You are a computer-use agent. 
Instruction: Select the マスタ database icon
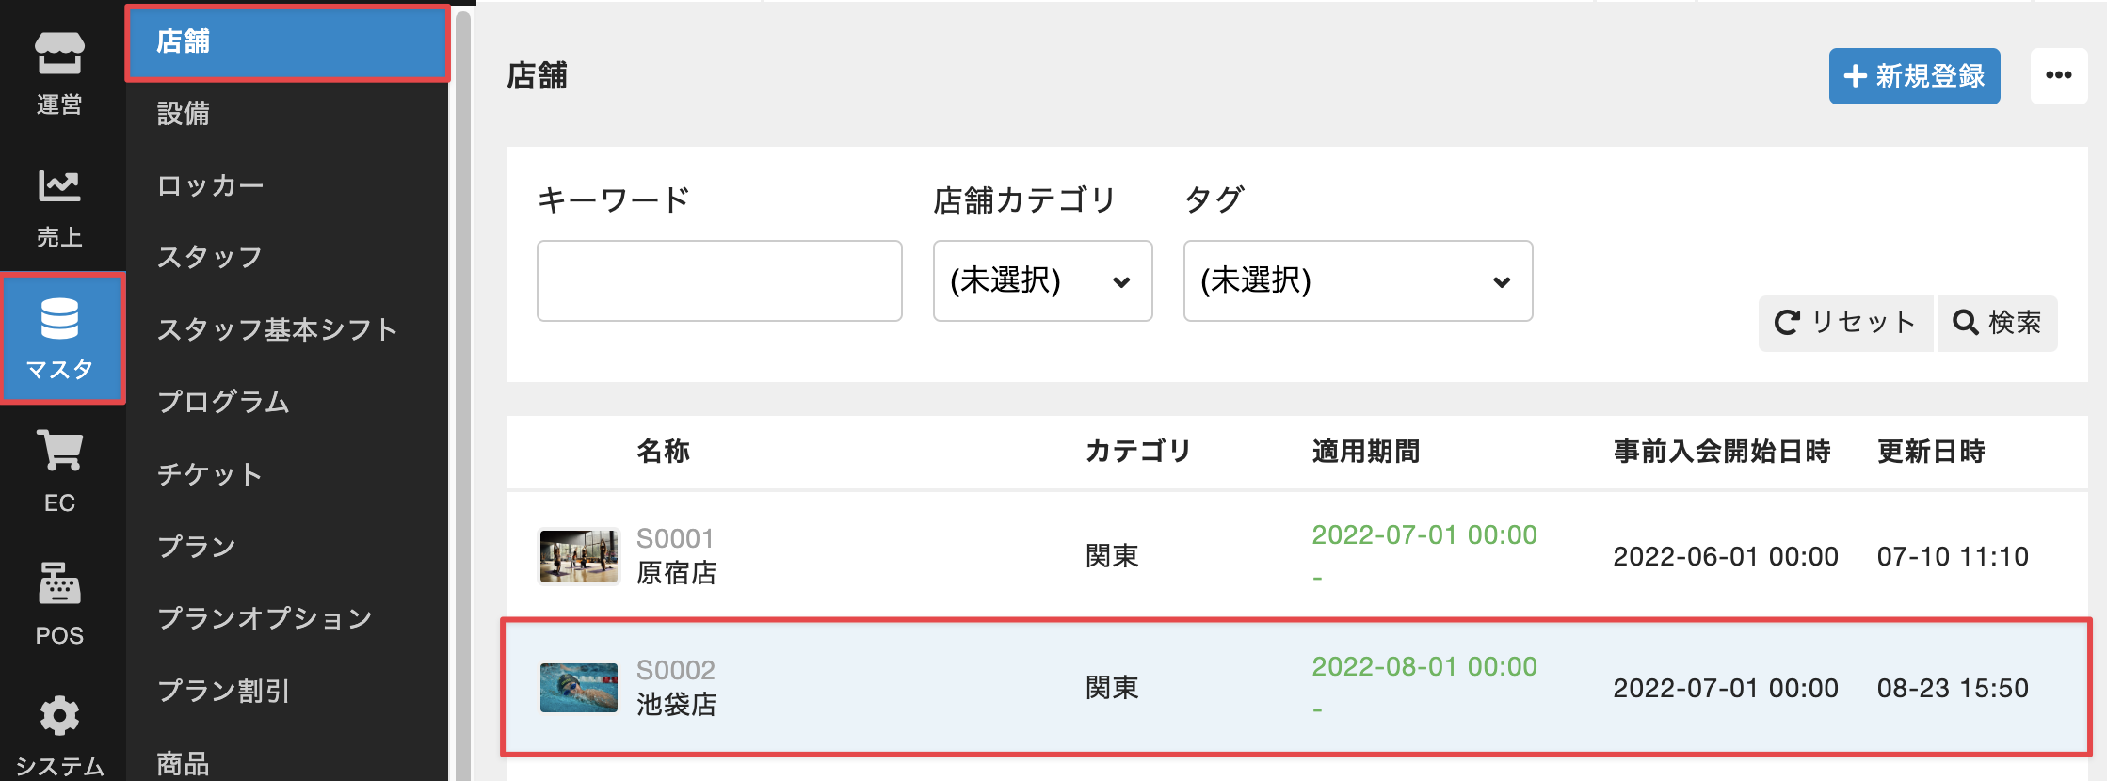click(60, 337)
